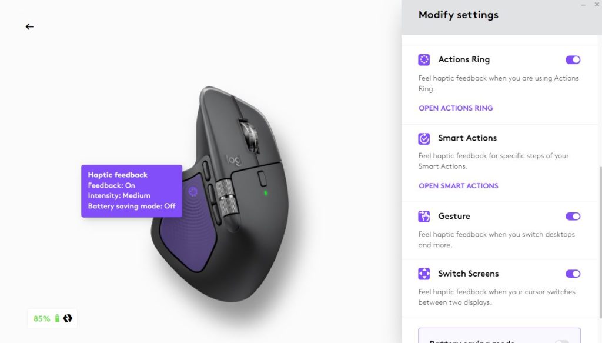Turn off the Gesture haptic toggle
This screenshot has width=602, height=343.
pos(573,217)
